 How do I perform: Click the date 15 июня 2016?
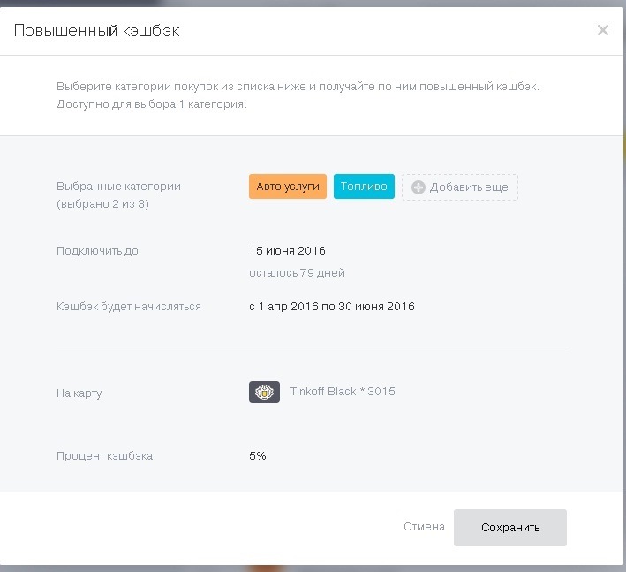(288, 250)
